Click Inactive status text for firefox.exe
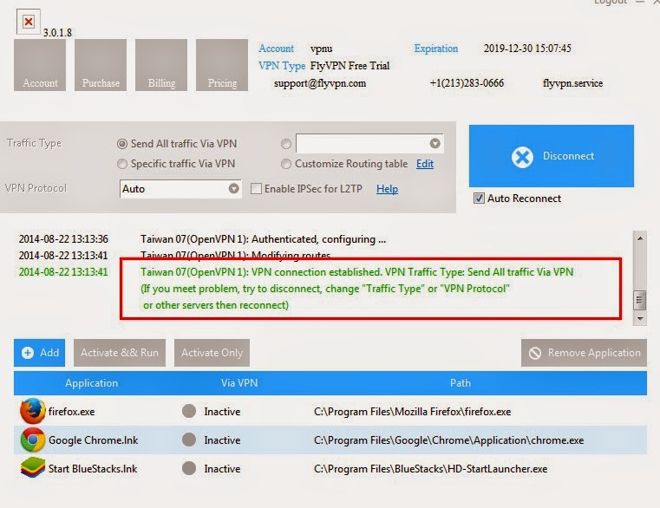The height and width of the screenshot is (508, 660). click(222, 412)
